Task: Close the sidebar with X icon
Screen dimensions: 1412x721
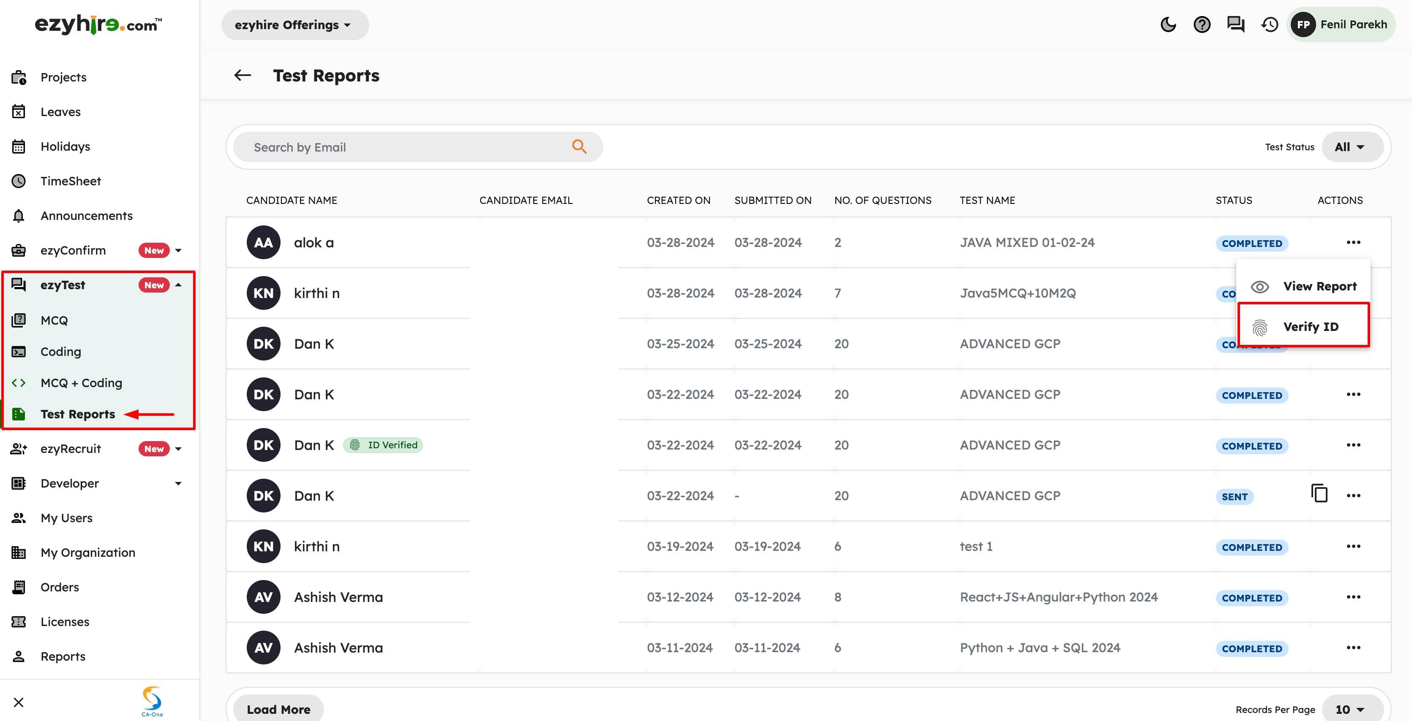Action: pyautogui.click(x=19, y=702)
